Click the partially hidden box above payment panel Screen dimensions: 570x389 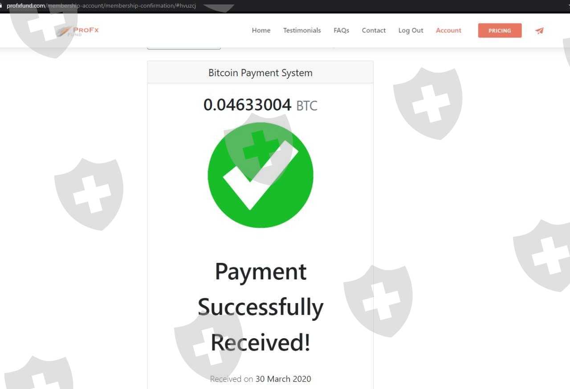click(184, 47)
